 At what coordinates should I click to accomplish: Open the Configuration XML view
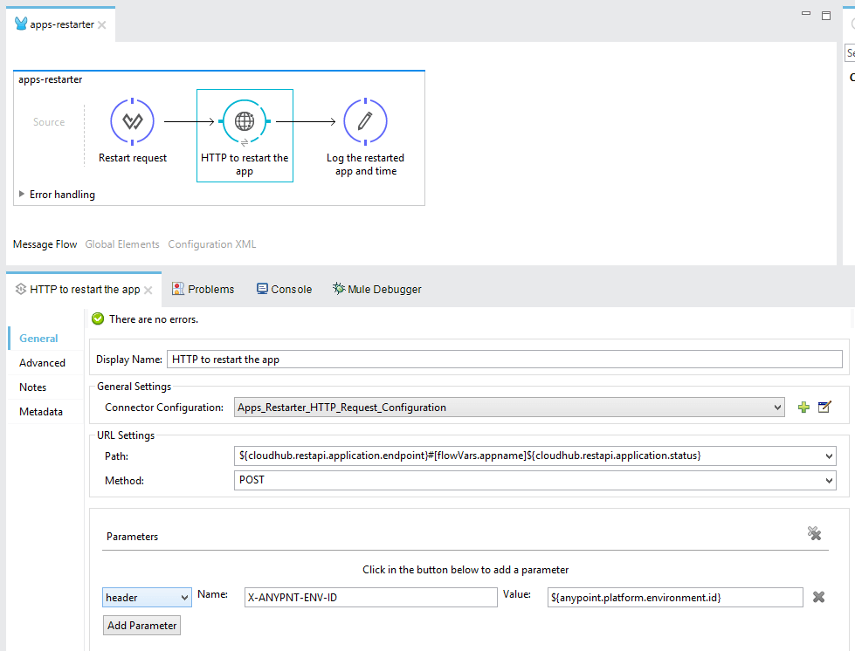click(211, 244)
